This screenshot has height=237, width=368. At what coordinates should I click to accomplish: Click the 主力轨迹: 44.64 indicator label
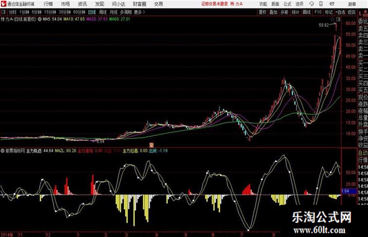40,151
